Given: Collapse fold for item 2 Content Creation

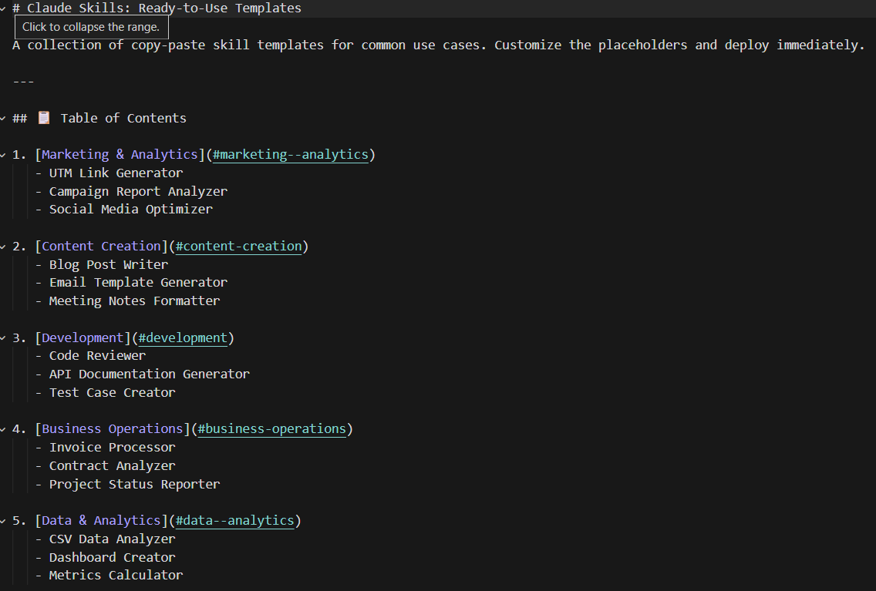Looking at the screenshot, I should 3,246.
